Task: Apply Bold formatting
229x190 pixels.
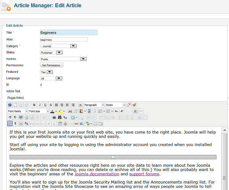Action: coord(34,105)
